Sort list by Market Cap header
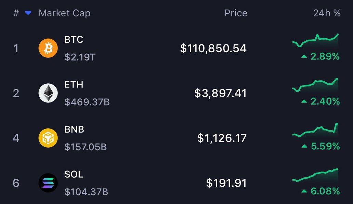 64,13
